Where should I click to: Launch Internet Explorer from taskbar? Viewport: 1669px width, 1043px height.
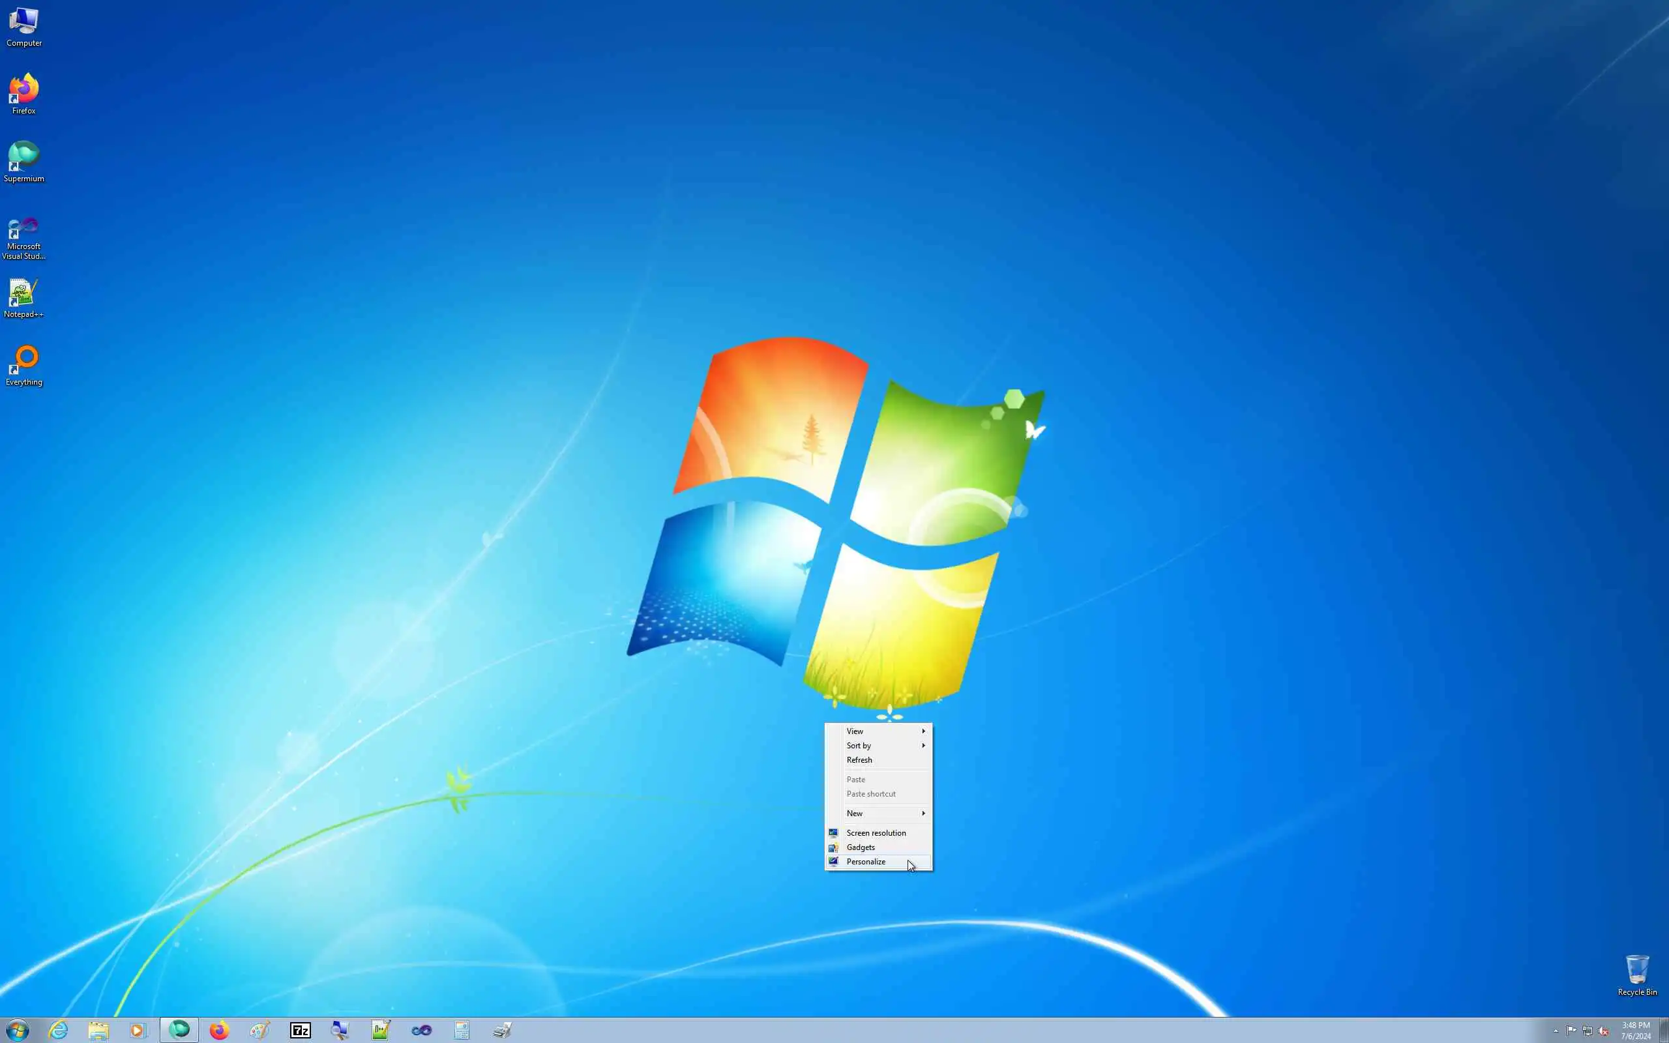(59, 1031)
